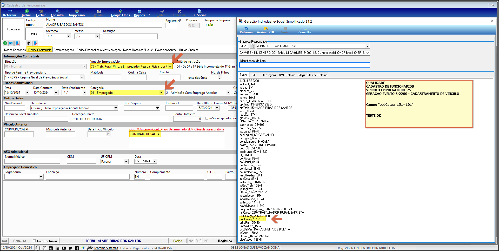This screenshot has height=251, width=499.
Task: Open the Vínculo Empregatício dropdown
Action: [x=170, y=67]
